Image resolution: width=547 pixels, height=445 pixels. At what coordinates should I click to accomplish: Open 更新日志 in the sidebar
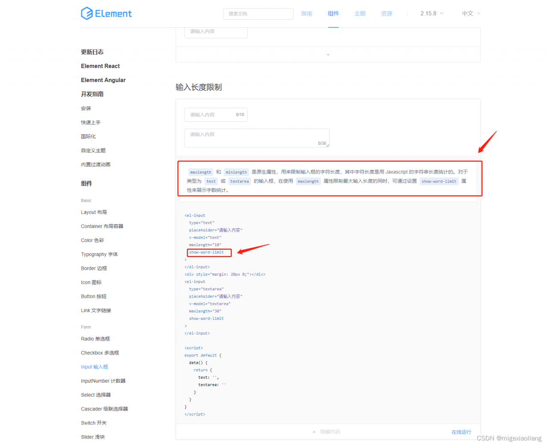click(92, 52)
